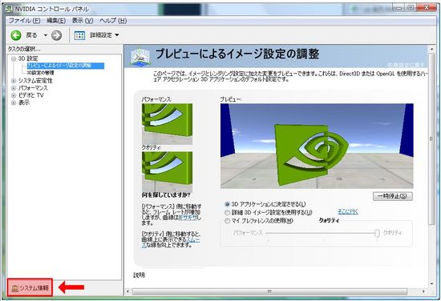Viewport: 441px width, 301px height.
Task: Click the ギザギザ link
Action: [188, 217]
